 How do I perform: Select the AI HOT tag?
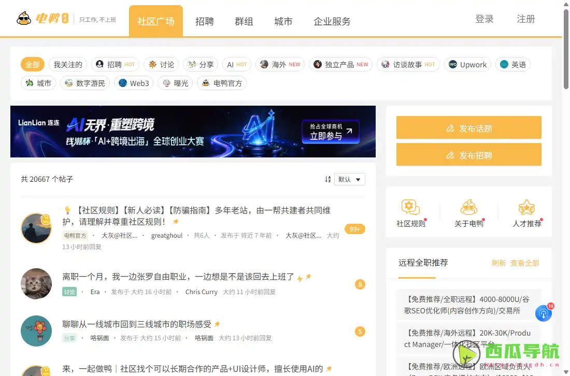coord(237,64)
